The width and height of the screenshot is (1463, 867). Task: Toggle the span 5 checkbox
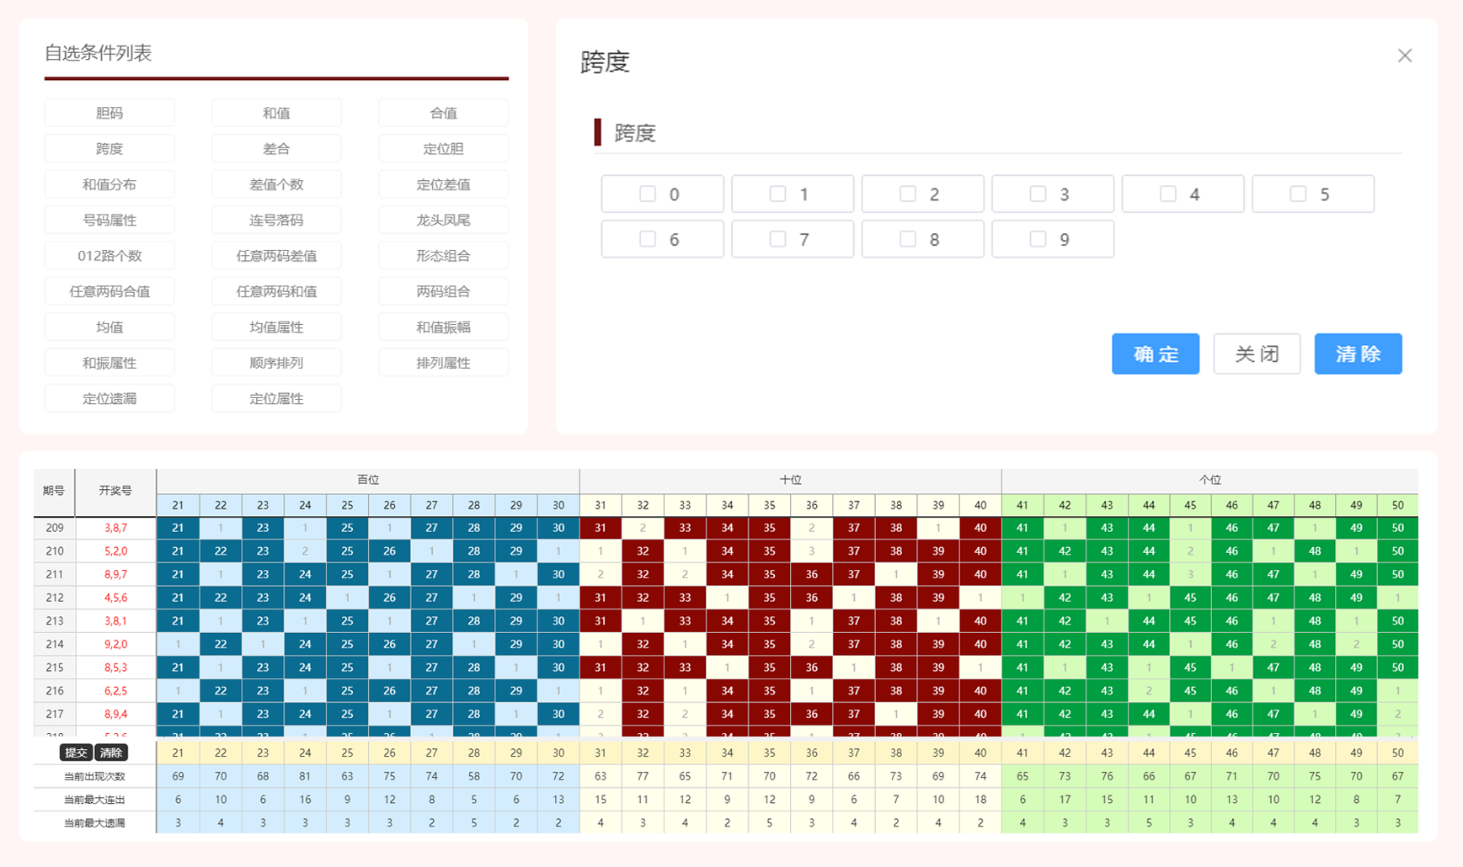tap(1298, 194)
